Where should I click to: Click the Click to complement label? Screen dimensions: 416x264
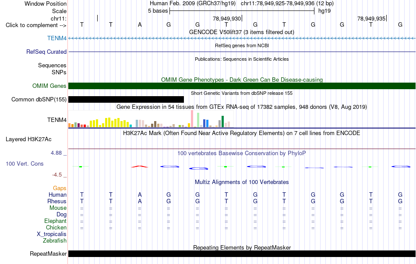click(36, 25)
